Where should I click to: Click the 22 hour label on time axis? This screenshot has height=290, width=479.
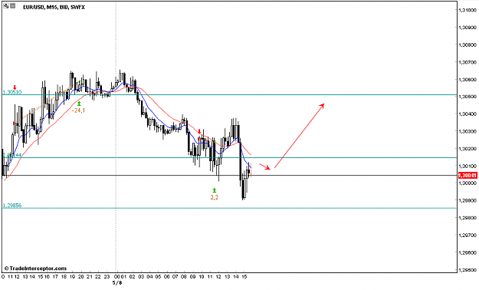(98, 277)
